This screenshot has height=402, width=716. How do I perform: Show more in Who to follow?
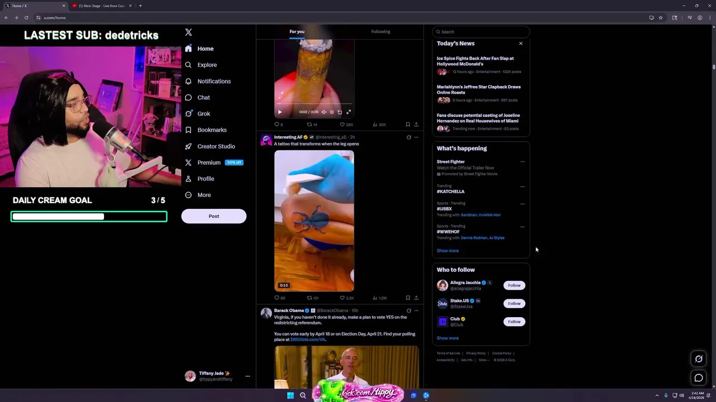pos(447,338)
